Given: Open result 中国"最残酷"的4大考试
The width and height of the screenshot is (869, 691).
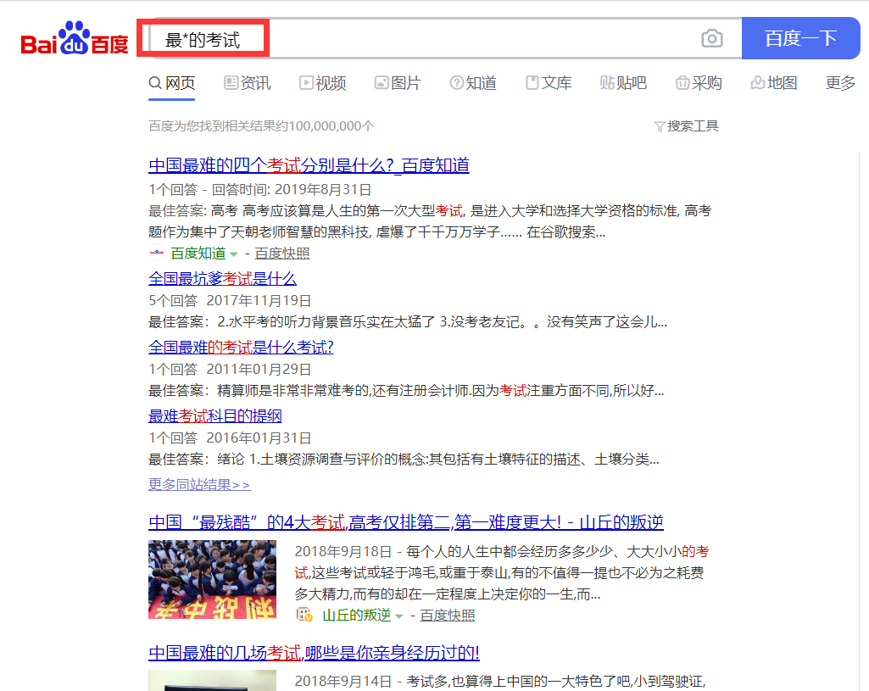Looking at the screenshot, I should click(x=406, y=522).
